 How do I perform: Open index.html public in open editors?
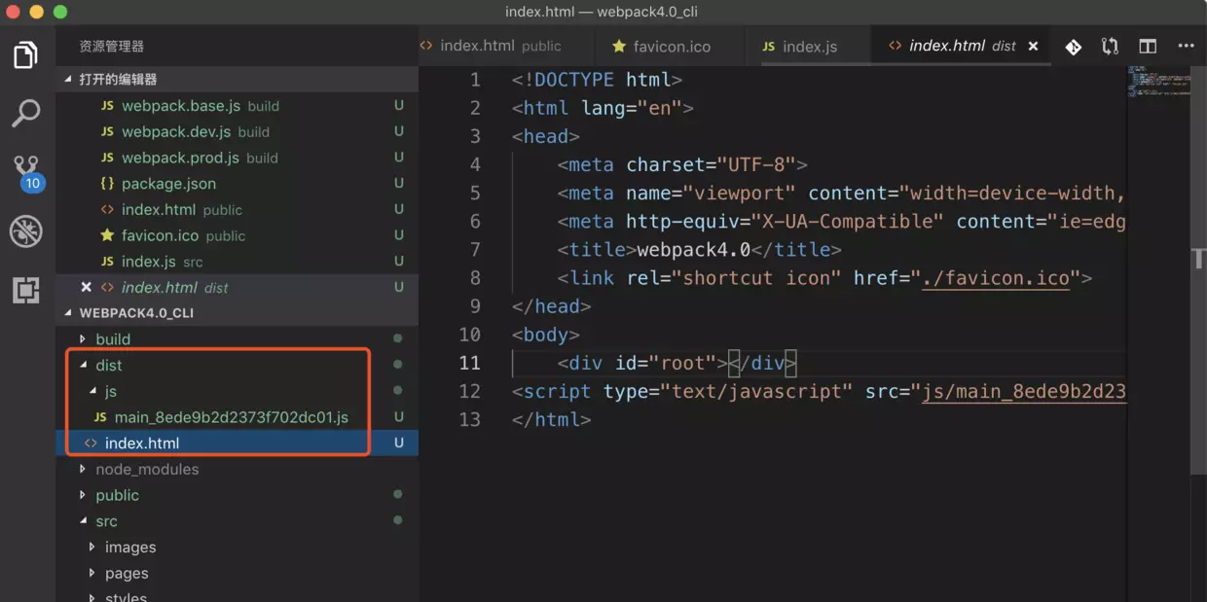click(x=237, y=209)
